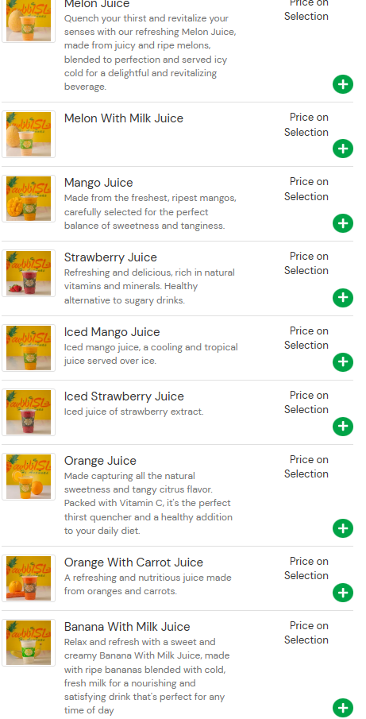This screenshot has height=719, width=366.
Task: Open the Banana With Milk Juice image
Action: click(29, 643)
